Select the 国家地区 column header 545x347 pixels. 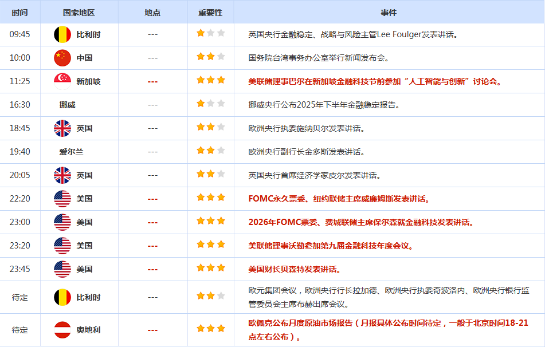[79, 12]
